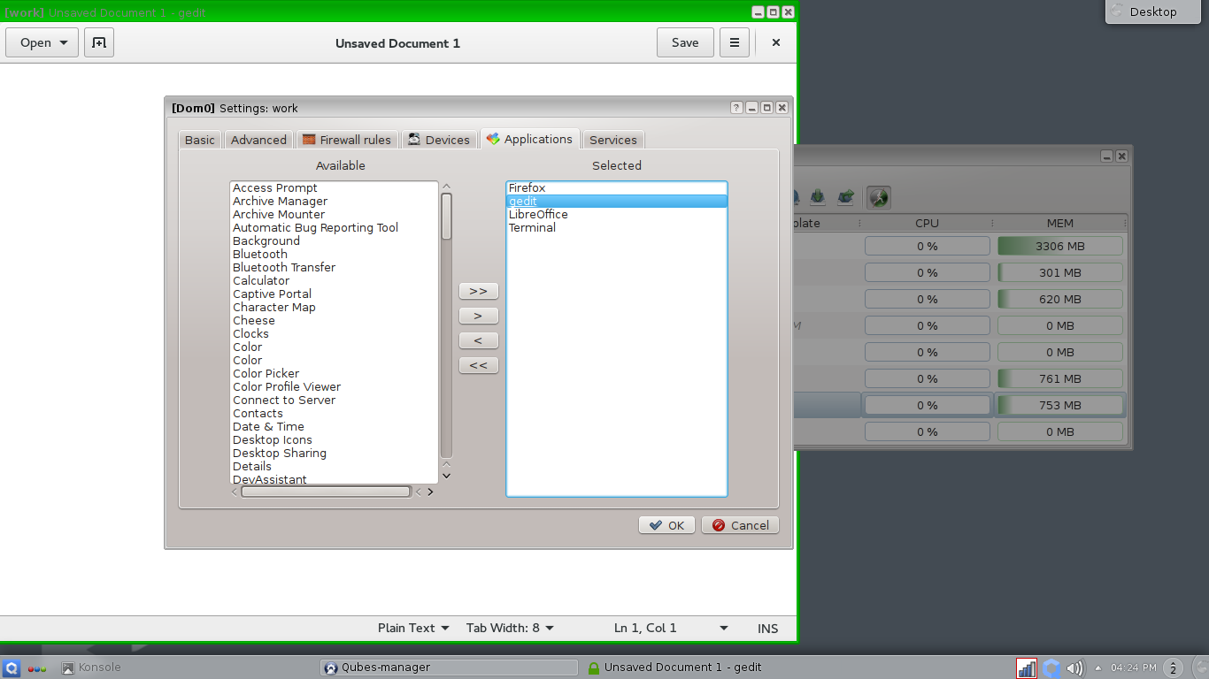The width and height of the screenshot is (1209, 679).
Task: Open the gedit Open dropdown button
Action: coord(42,42)
